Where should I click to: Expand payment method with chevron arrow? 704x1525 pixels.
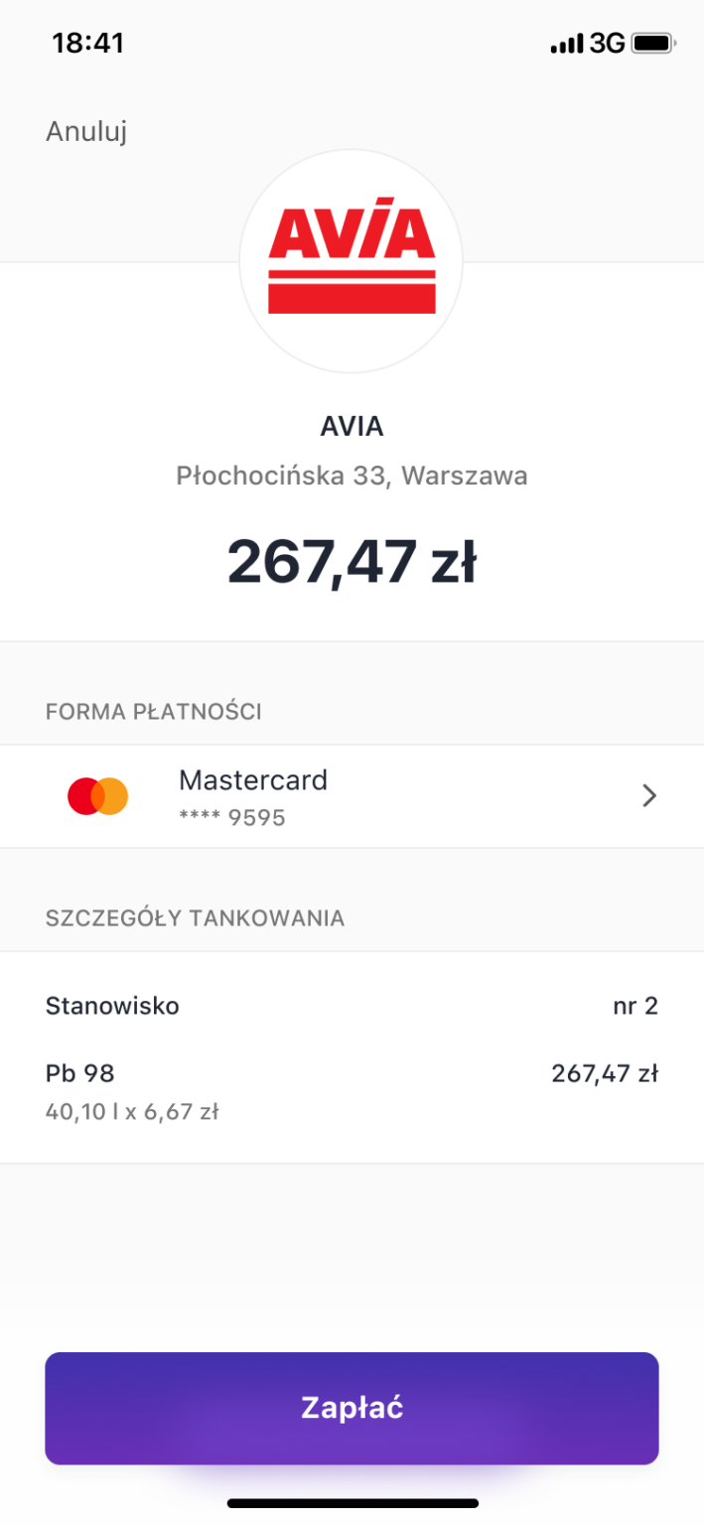click(x=649, y=796)
